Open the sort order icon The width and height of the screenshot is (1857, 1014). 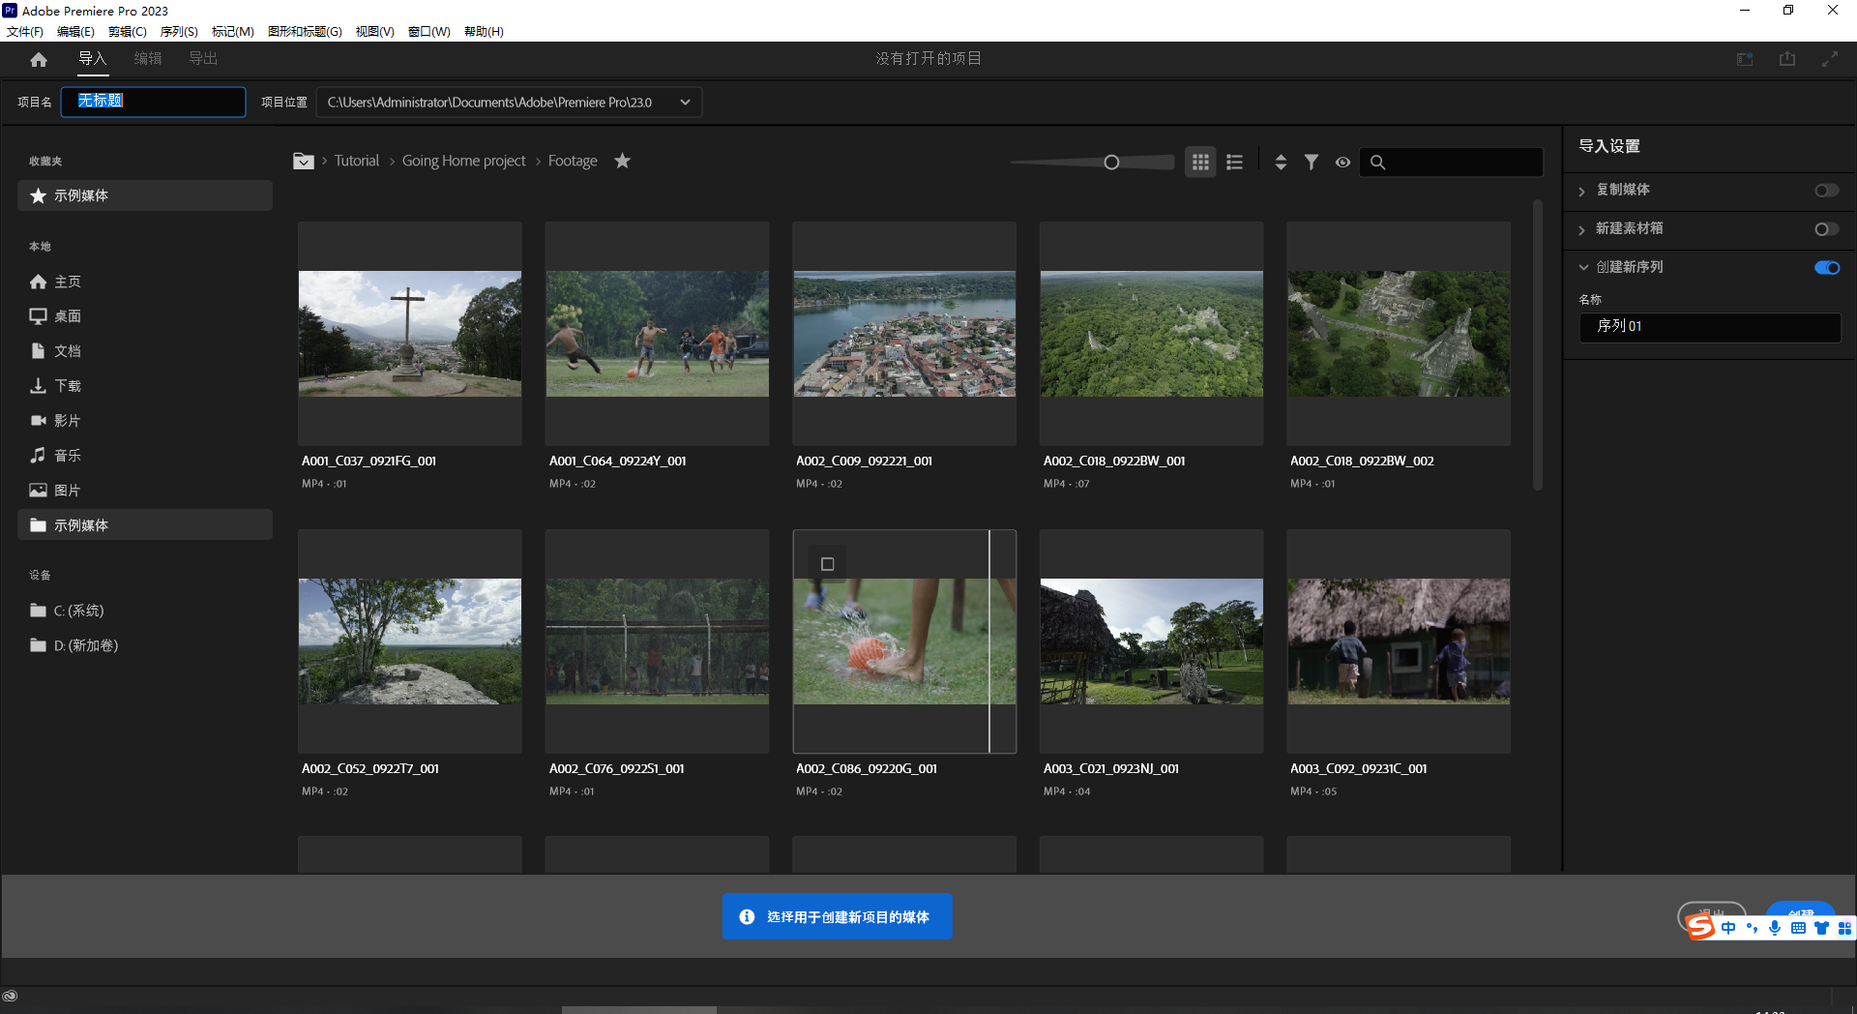click(x=1281, y=162)
